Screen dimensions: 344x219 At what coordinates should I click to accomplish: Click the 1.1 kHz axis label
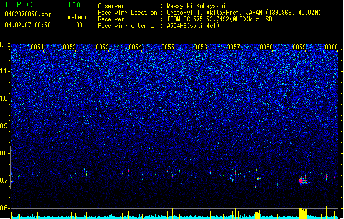[5, 71]
